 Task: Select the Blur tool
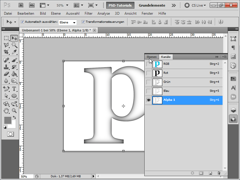pyautogui.click(x=6, y=81)
